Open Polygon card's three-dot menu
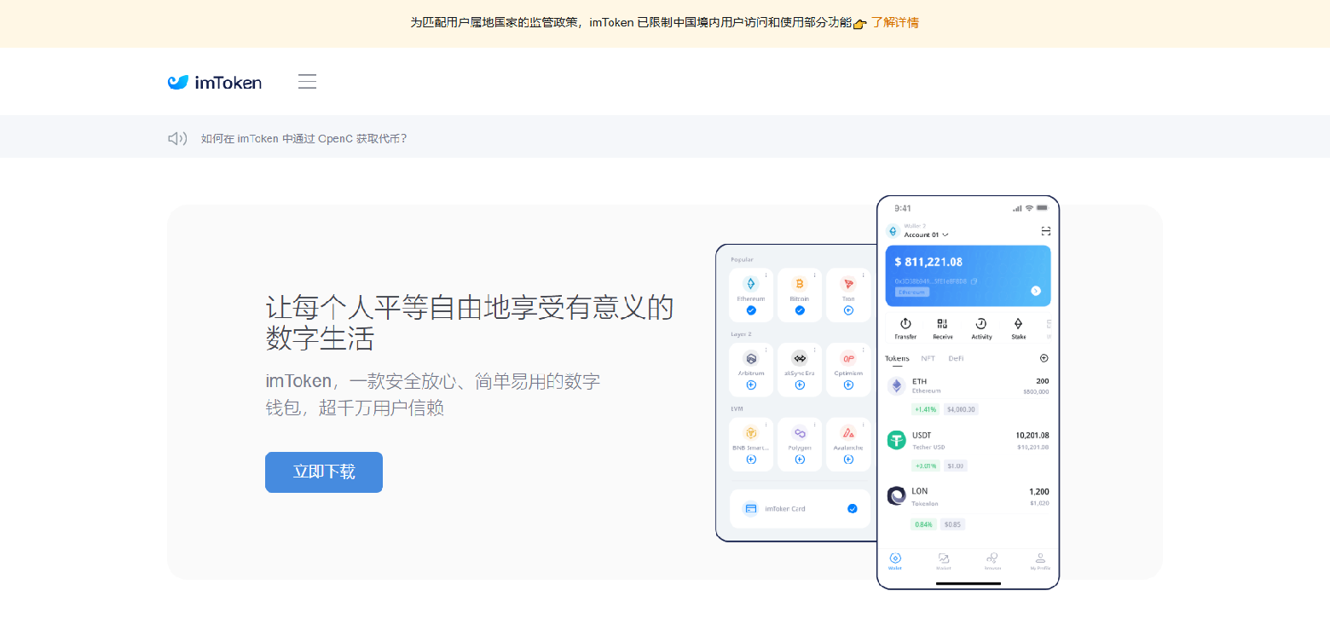 point(815,423)
